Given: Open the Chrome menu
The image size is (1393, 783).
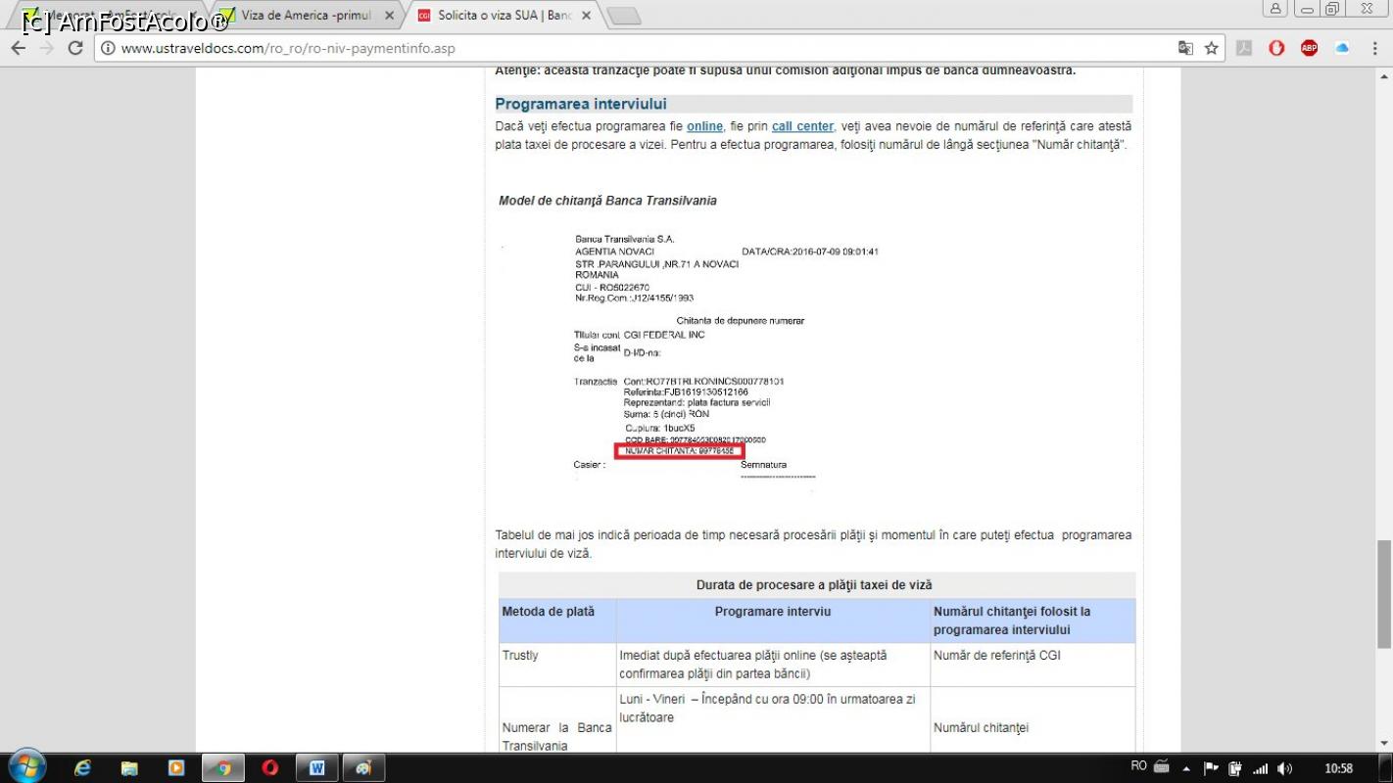Looking at the screenshot, I should click(1374, 48).
